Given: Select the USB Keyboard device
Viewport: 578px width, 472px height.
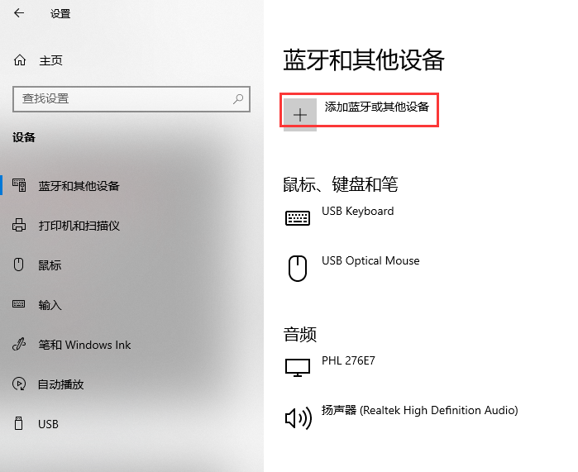Looking at the screenshot, I should [357, 212].
